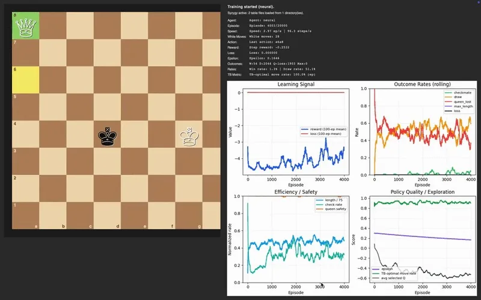
Task: Click the 'Value' y-axis label of Learning Signal
Action: [x=230, y=132]
